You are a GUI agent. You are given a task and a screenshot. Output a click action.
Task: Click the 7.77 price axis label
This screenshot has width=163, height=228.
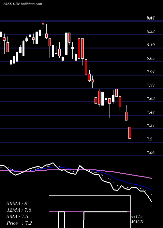tap(151, 85)
